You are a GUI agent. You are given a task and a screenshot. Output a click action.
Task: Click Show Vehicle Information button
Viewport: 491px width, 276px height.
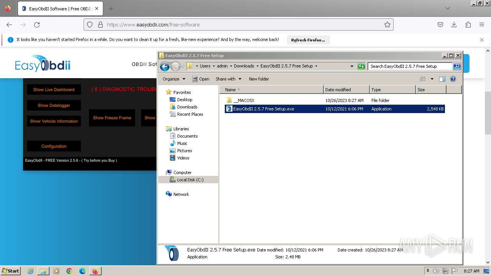click(54, 121)
